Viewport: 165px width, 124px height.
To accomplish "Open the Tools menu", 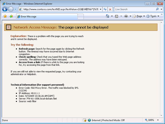I will [153, 16].
